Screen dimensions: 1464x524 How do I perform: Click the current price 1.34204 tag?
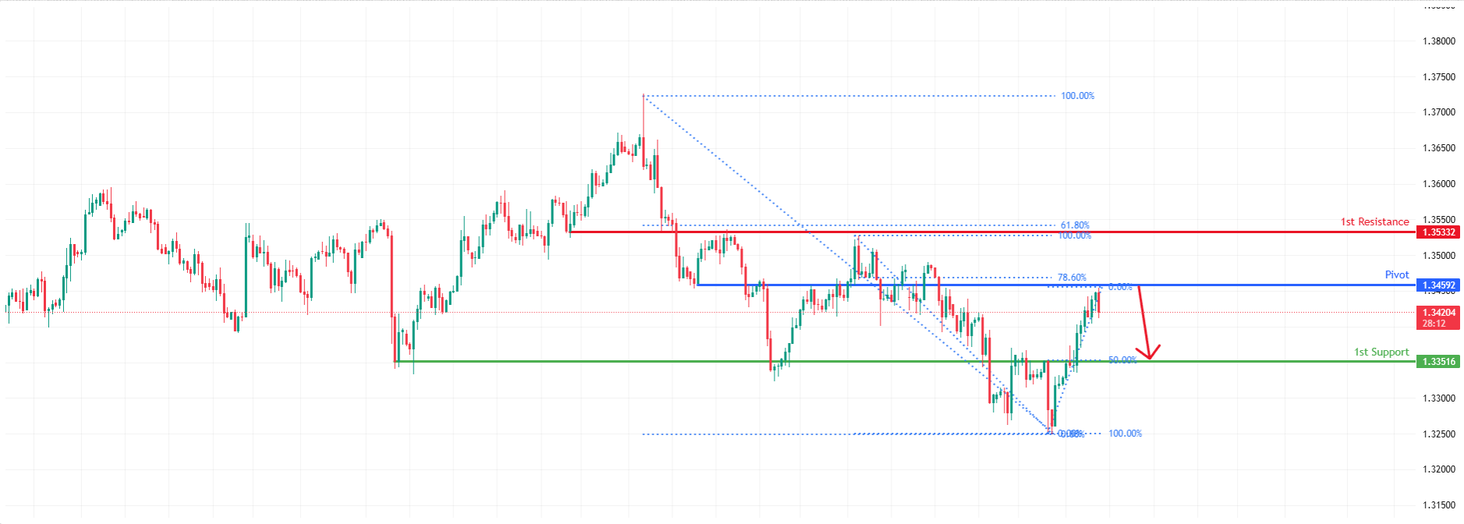(x=1438, y=313)
